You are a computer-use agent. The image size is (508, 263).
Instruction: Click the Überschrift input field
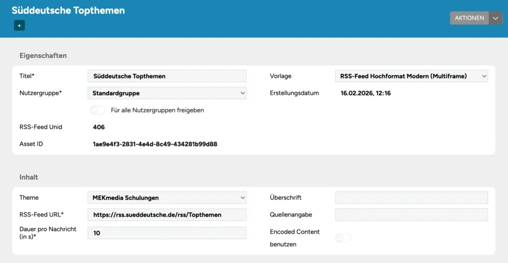coord(411,198)
